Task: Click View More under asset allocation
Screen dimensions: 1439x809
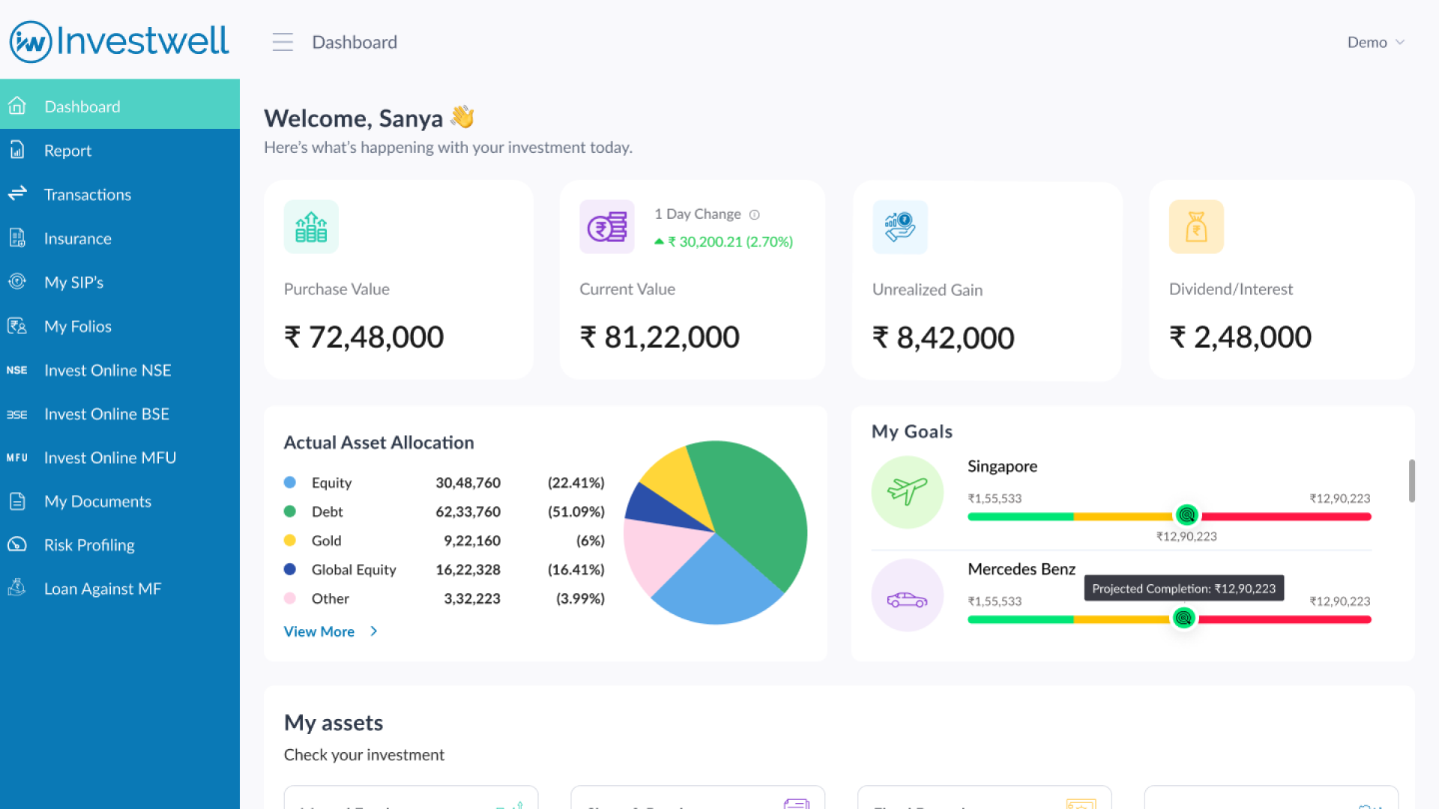Action: point(319,631)
